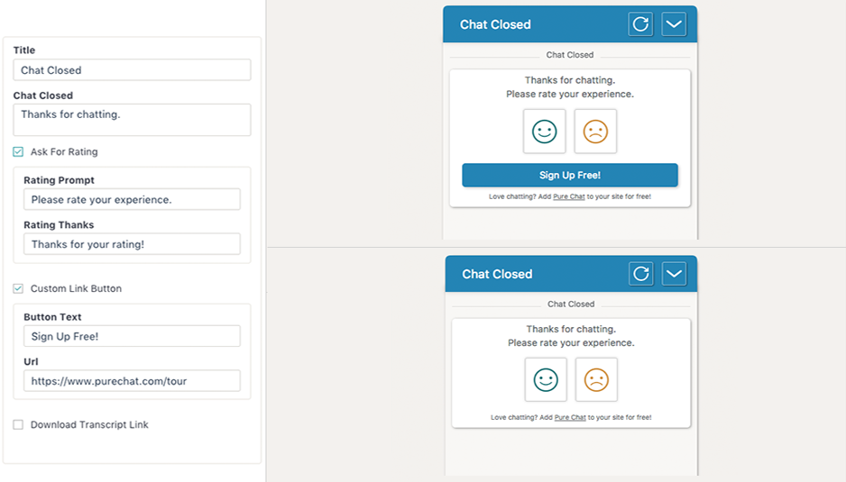Toggle Custom Link Button checkbox
The height and width of the screenshot is (482, 846).
point(18,288)
